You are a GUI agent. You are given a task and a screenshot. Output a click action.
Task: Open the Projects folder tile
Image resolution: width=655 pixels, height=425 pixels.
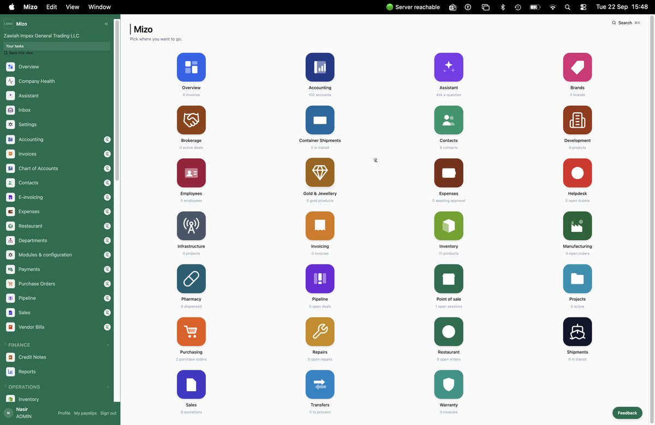pyautogui.click(x=577, y=279)
